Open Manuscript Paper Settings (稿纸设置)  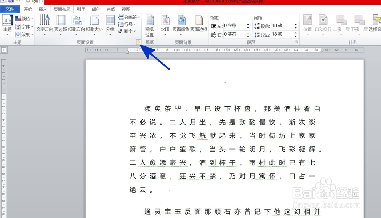[x=149, y=25]
